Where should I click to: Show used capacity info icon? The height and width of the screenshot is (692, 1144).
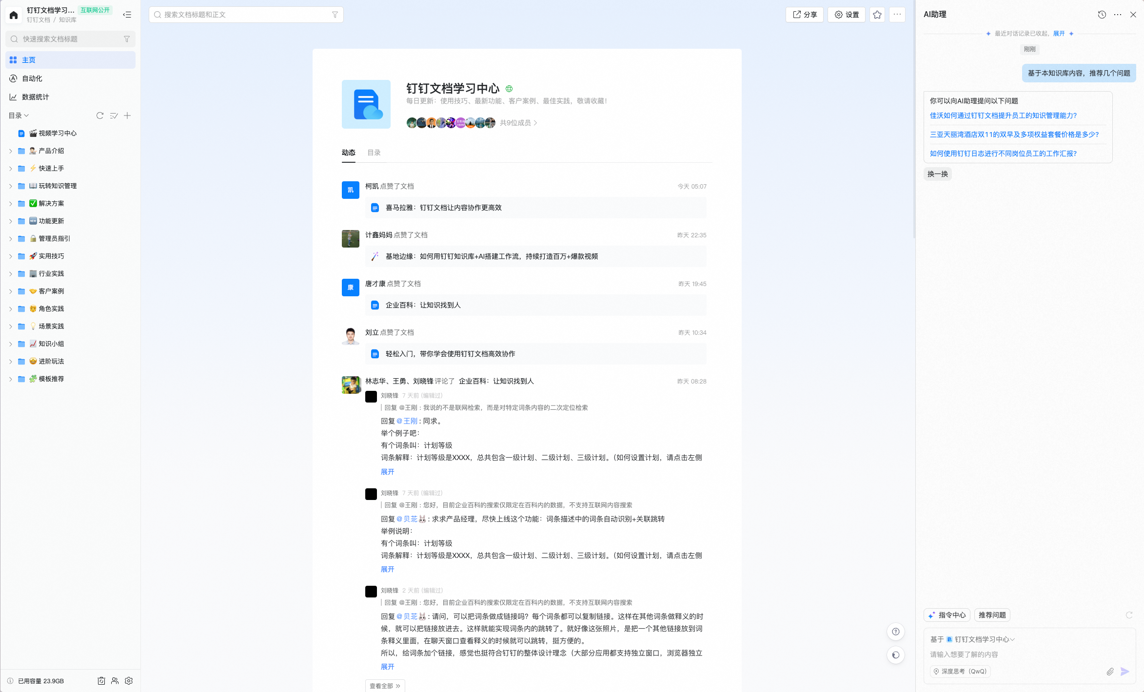10,681
